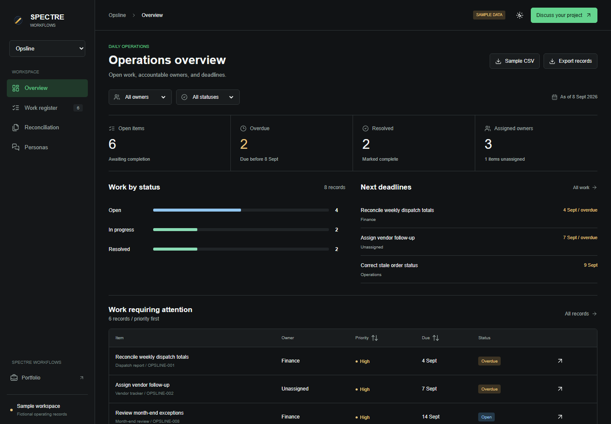
Task: Click the Overdue badge for Reconcile weekly dispatch
Action: click(x=489, y=361)
